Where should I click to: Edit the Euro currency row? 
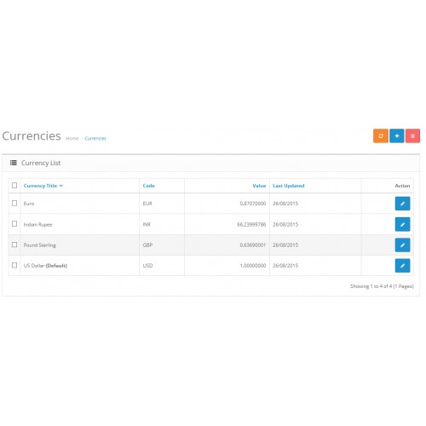(x=402, y=204)
